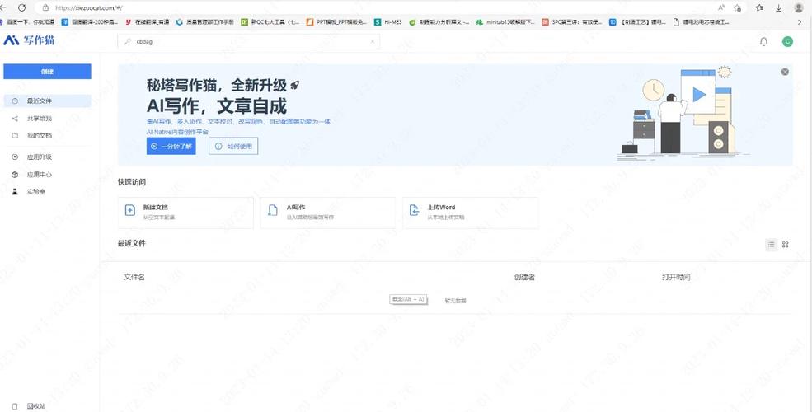The height and width of the screenshot is (412, 812).
Task: Click the 一分钟了解 button
Action: tap(171, 147)
